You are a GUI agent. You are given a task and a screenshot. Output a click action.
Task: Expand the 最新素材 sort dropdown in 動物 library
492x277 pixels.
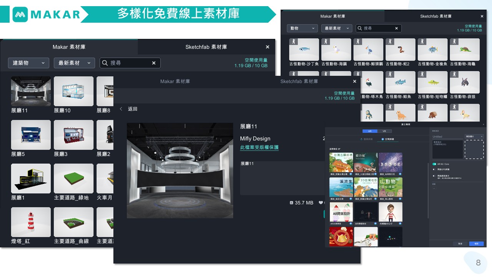337,28
